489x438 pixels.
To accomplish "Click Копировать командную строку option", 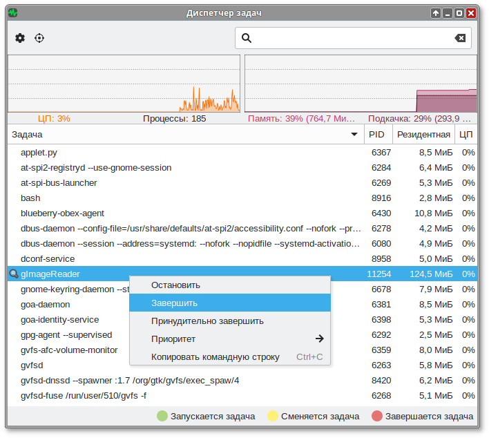I will (215, 356).
